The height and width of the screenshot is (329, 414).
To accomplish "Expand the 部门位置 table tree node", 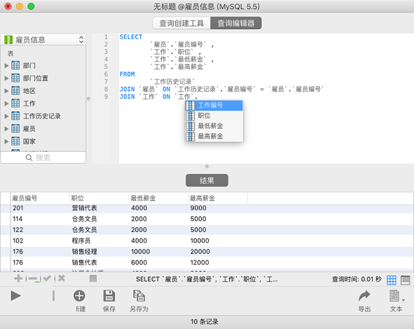I will (x=7, y=78).
